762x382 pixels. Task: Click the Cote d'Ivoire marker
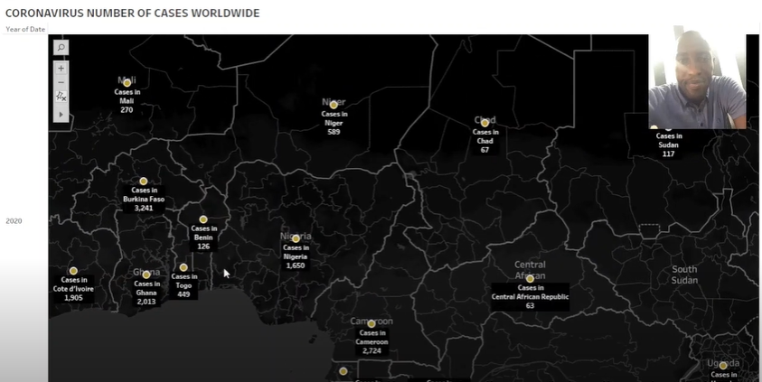(73, 271)
